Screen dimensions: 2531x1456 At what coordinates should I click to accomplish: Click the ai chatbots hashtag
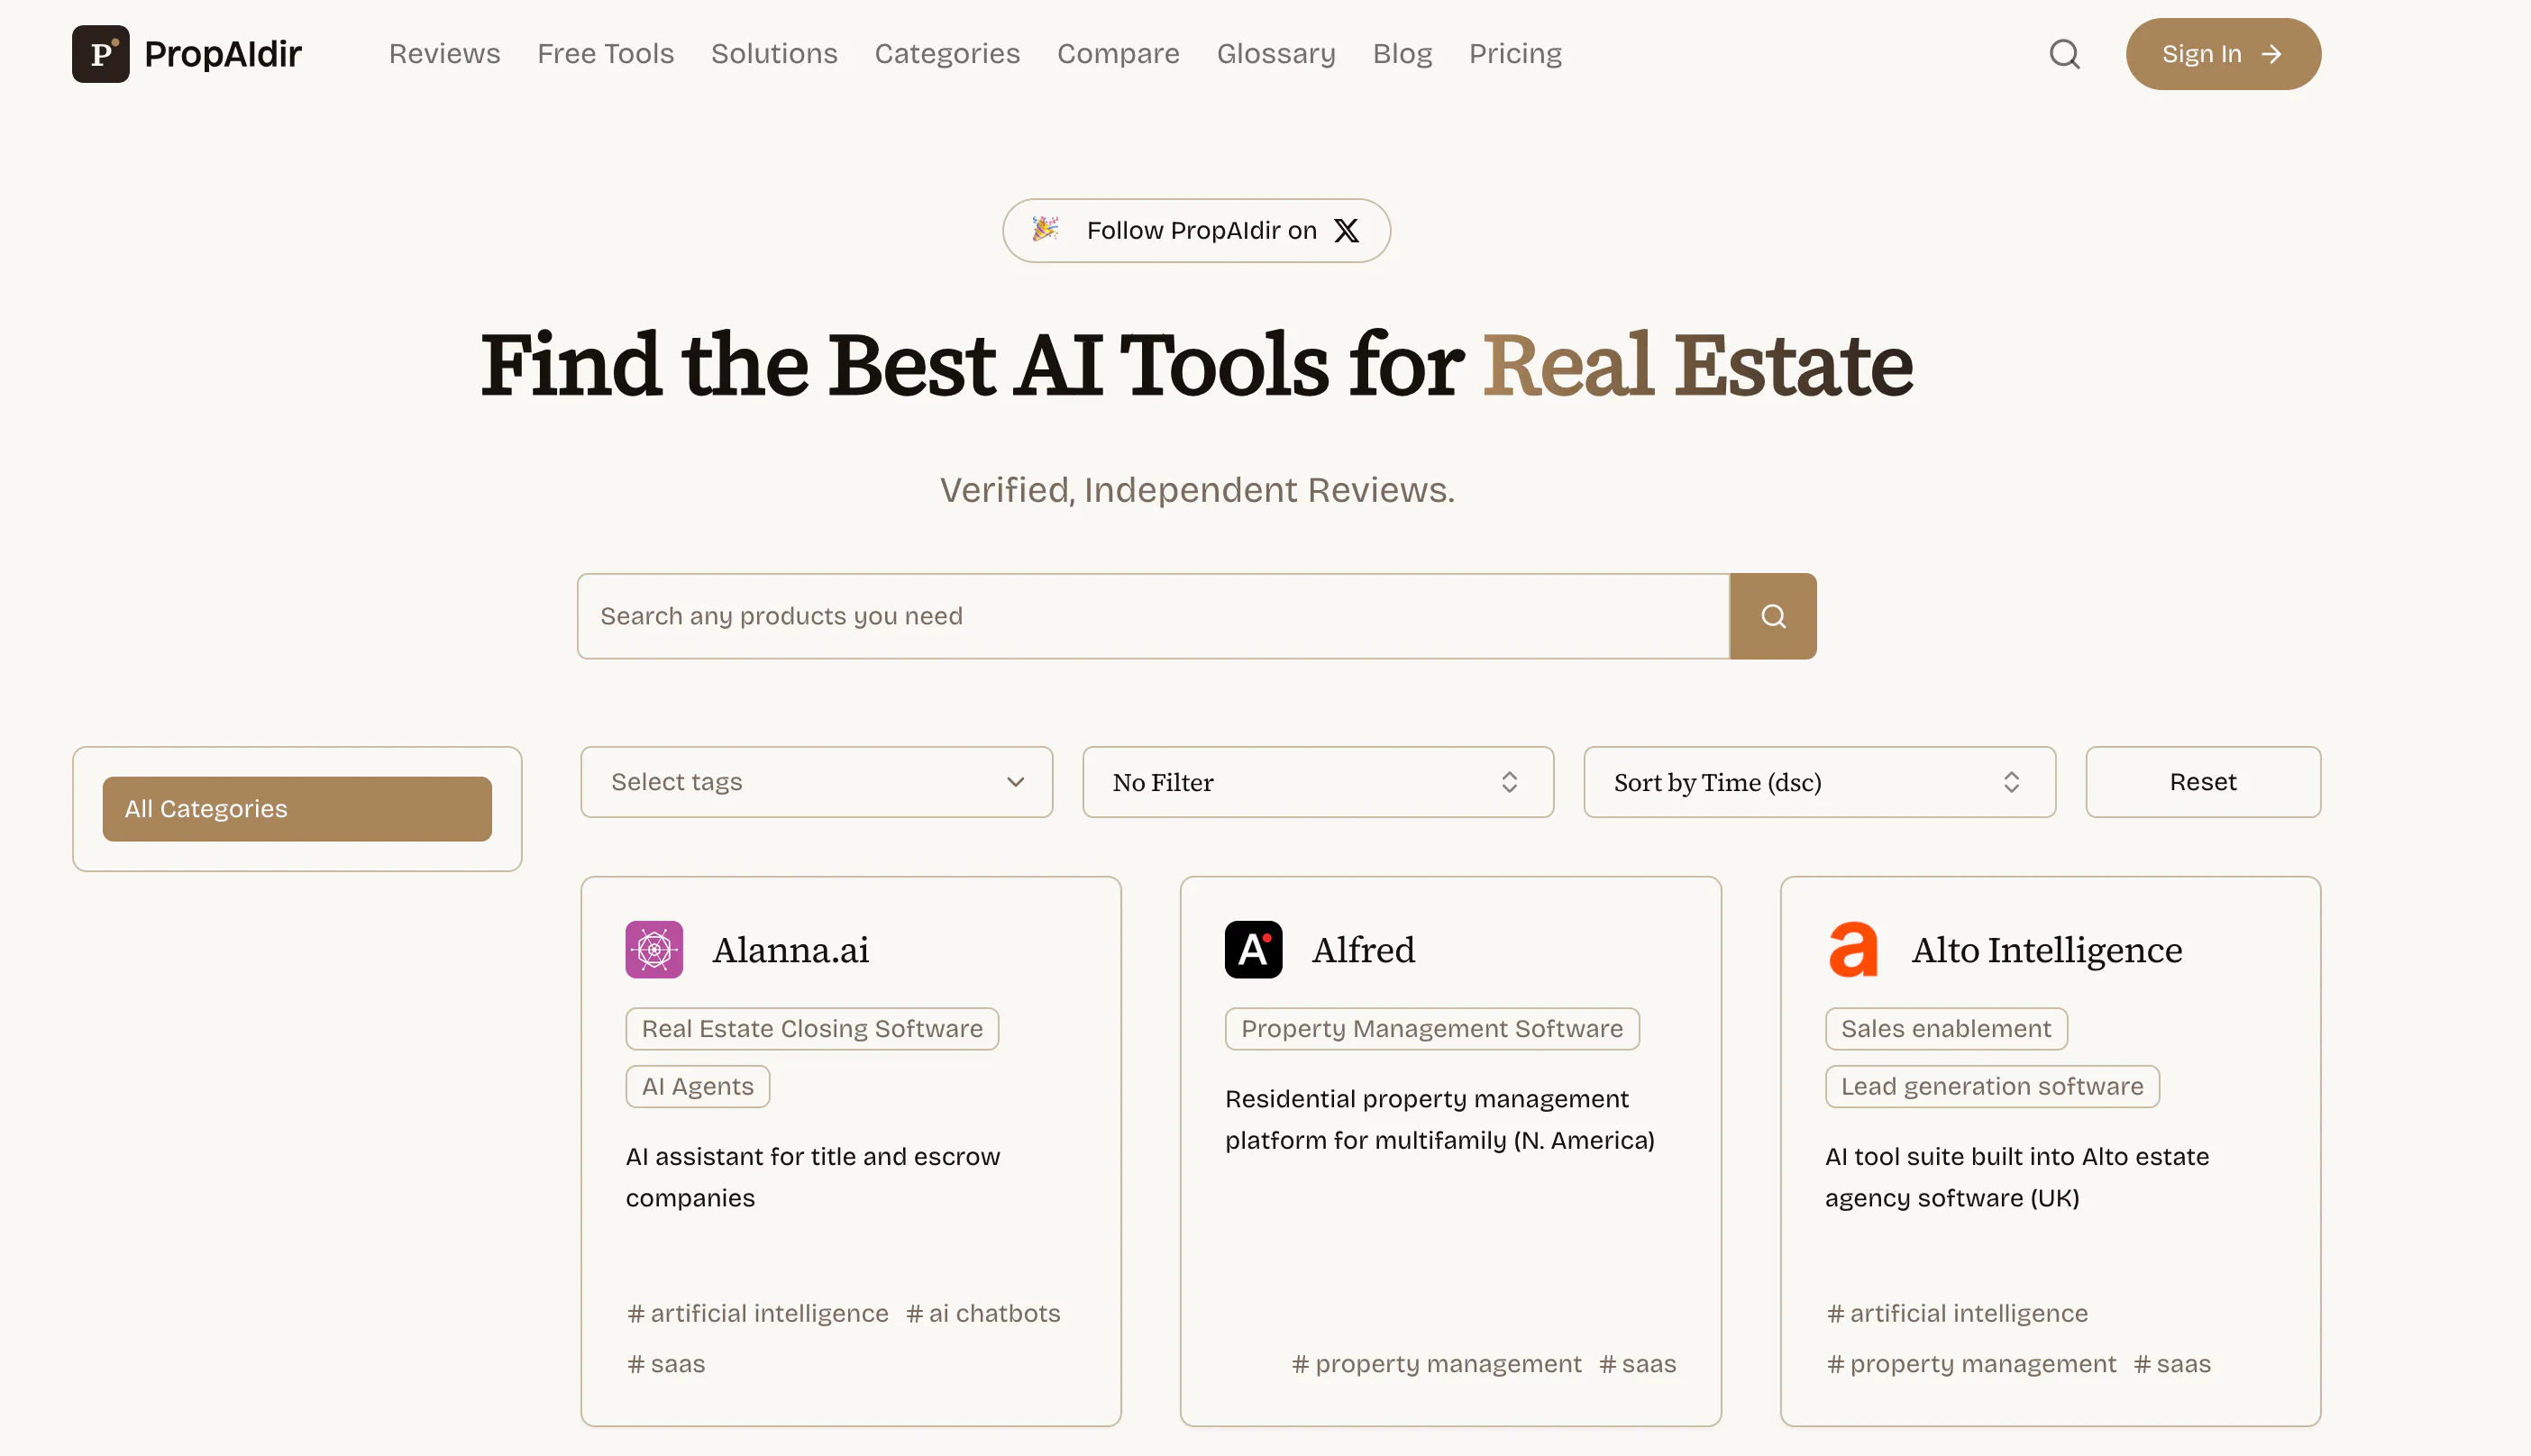pyautogui.click(x=982, y=1313)
